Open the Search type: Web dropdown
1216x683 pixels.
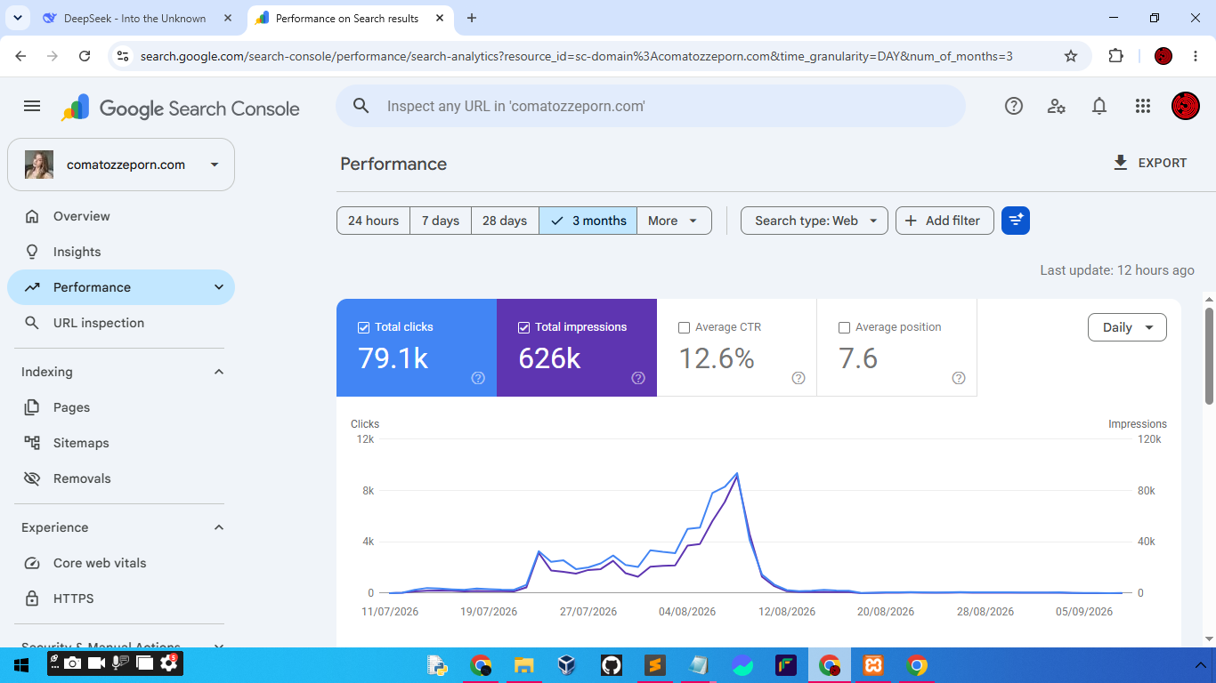click(x=815, y=221)
